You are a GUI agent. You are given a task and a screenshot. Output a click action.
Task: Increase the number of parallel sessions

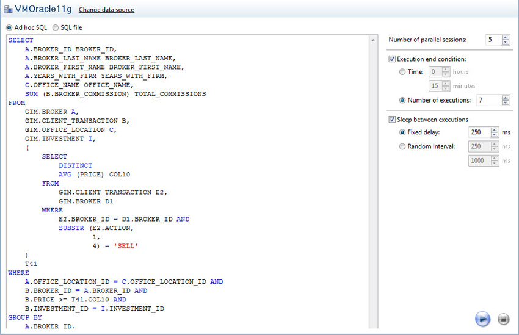point(506,37)
